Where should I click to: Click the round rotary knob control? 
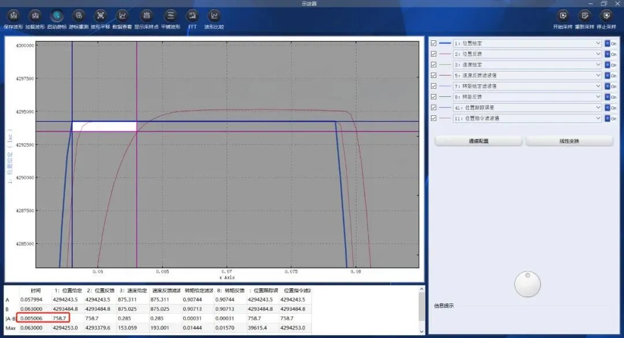coord(528,284)
